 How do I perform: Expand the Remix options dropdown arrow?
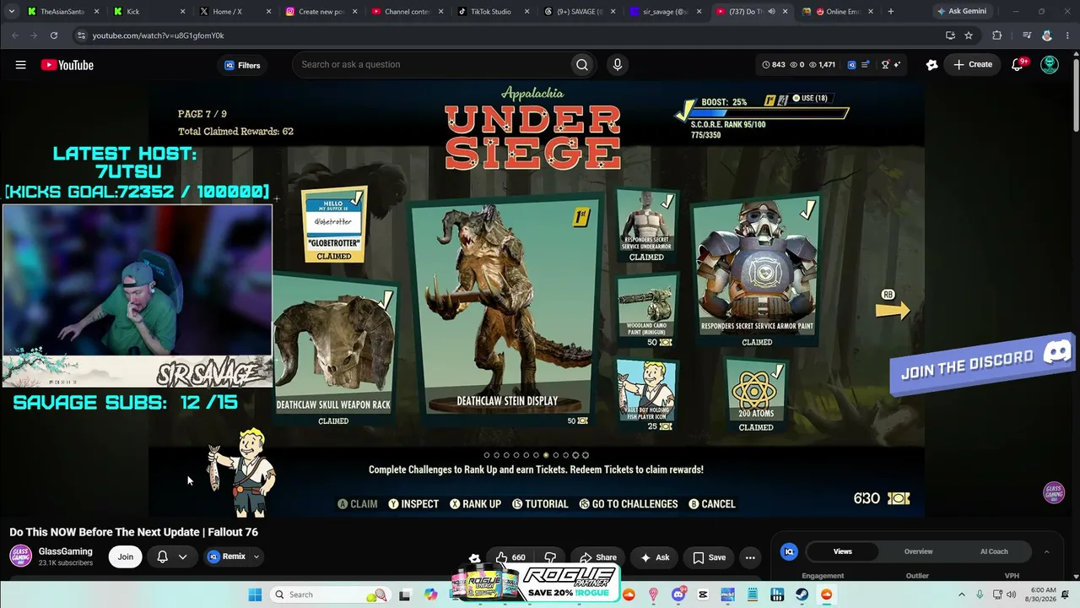[256, 556]
